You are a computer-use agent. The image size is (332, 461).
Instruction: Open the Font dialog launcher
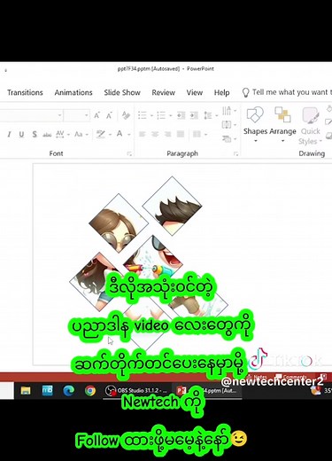(x=129, y=153)
